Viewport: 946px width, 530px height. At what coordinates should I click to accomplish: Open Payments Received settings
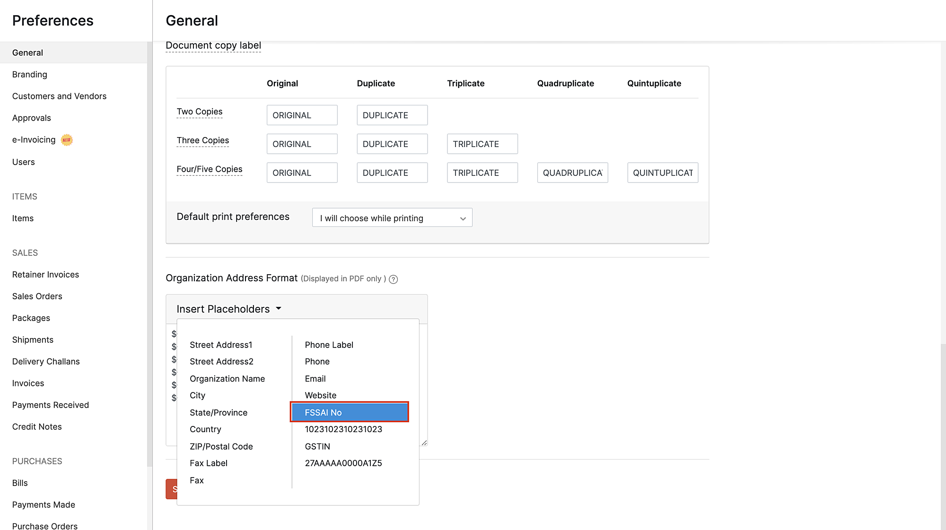pos(50,405)
